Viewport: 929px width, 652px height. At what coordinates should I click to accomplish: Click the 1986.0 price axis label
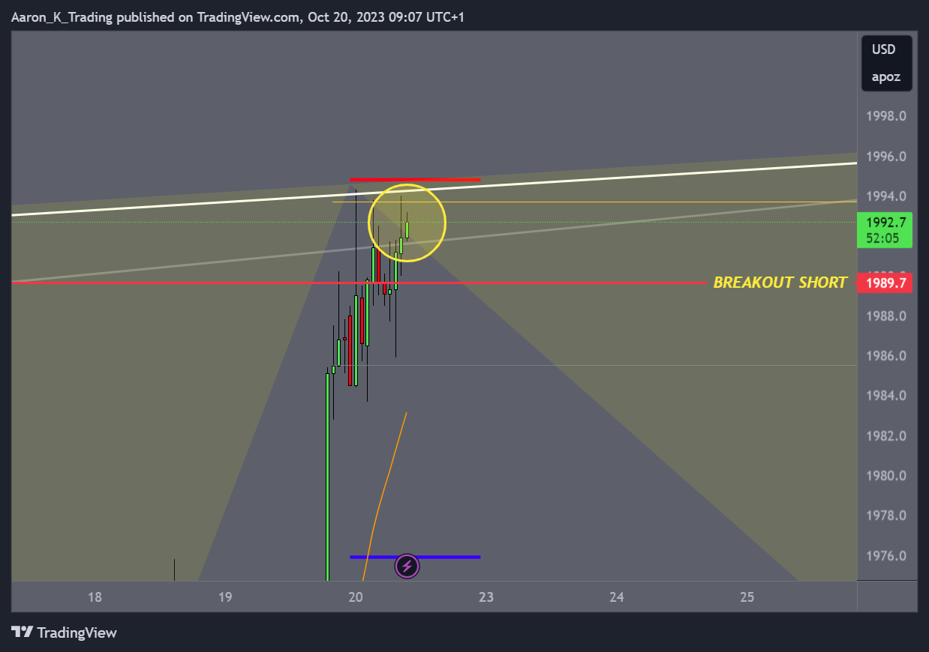pos(885,356)
